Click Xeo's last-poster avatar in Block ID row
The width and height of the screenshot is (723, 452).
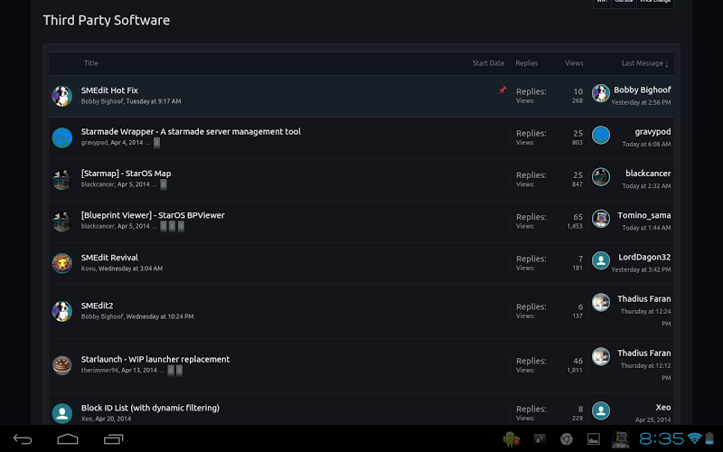click(x=601, y=410)
